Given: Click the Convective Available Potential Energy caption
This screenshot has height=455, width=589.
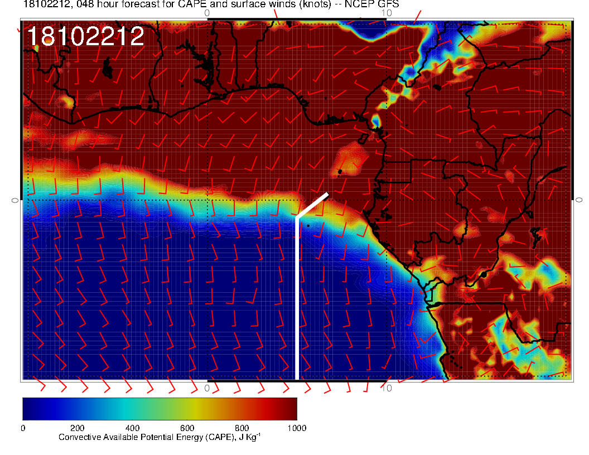Looking at the screenshot, I should pyautogui.click(x=160, y=438).
